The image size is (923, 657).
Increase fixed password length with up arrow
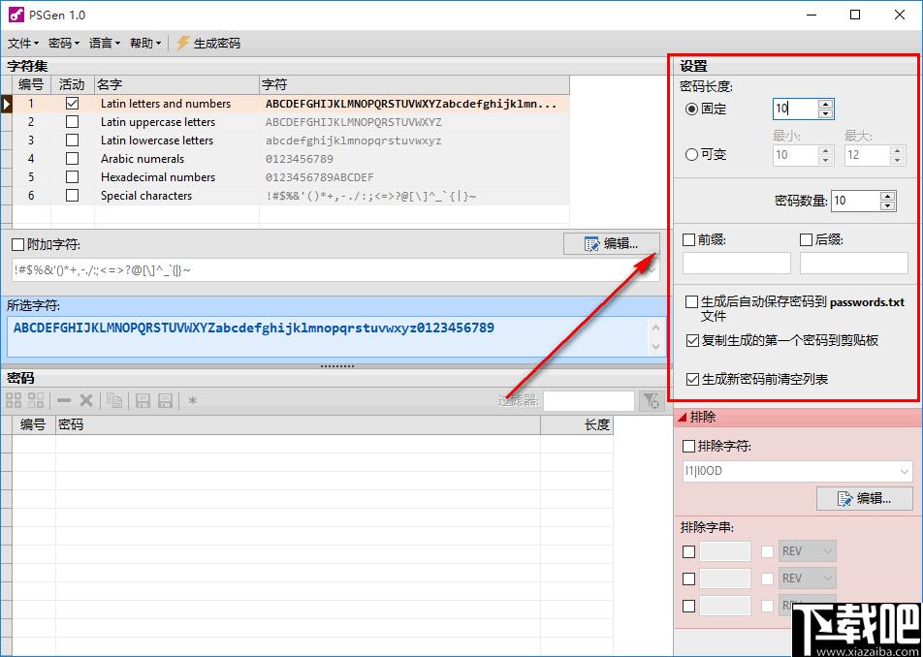pyautogui.click(x=826, y=104)
